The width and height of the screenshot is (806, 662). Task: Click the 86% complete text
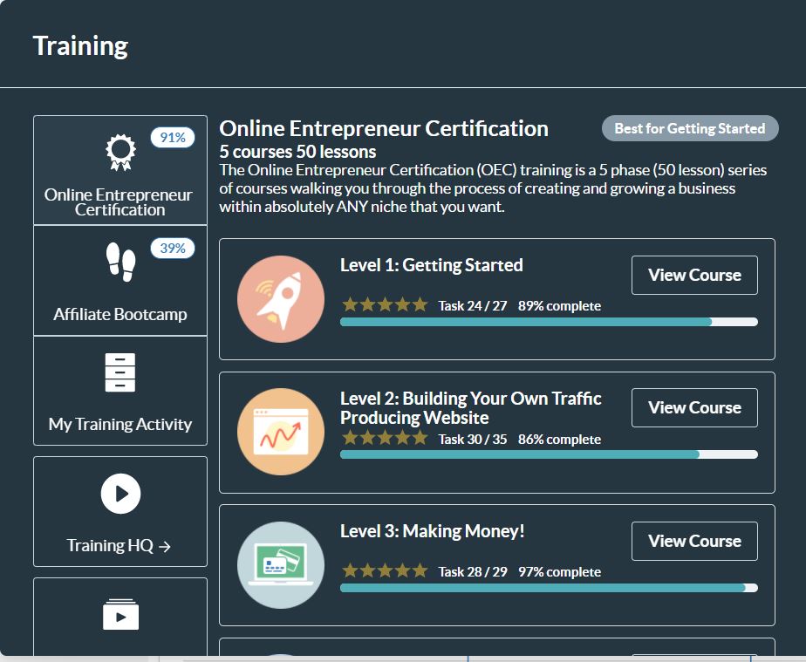click(x=559, y=440)
